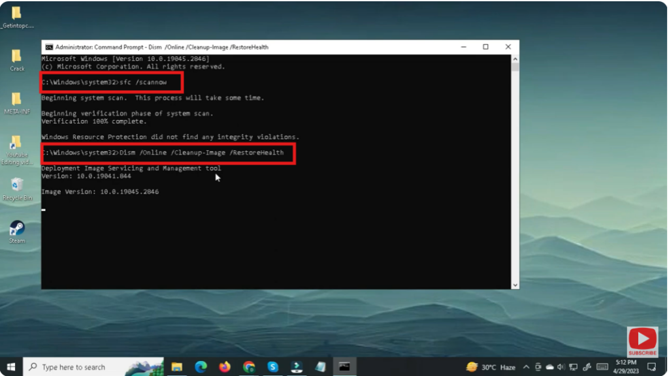This screenshot has height=376, width=669.
Task: Open the weather widget showing 30°C Haze
Action: pos(491,367)
